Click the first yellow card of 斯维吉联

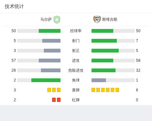click(x=93, y=90)
